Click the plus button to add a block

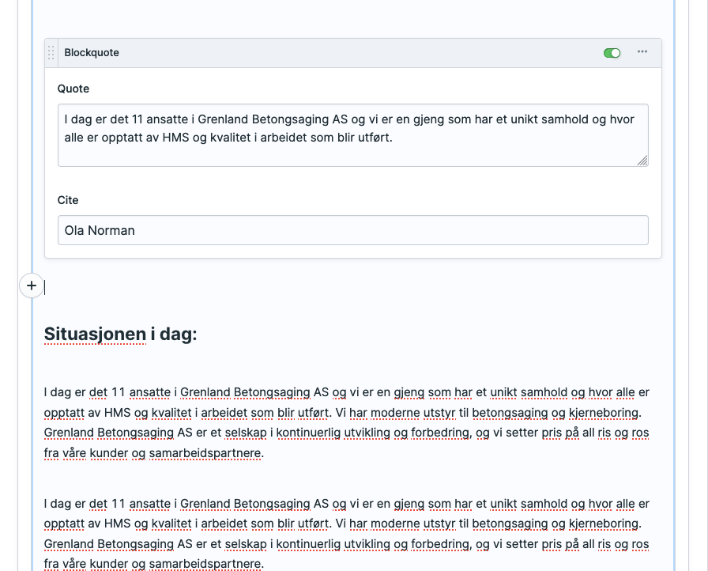click(x=31, y=286)
